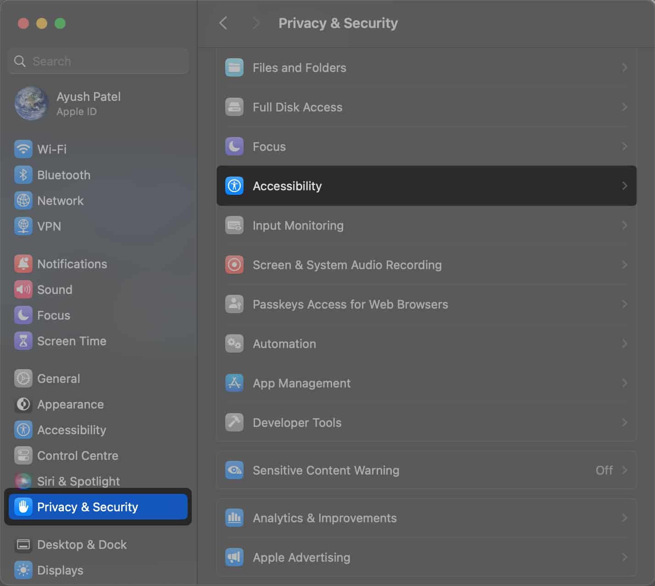Click the App Management icon
Screen dimensions: 655x586
[234, 383]
